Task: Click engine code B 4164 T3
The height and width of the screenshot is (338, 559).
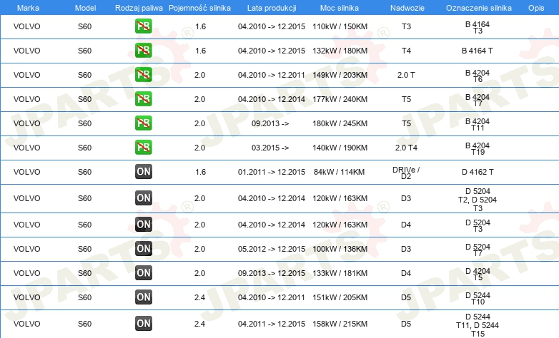Action: pos(478,27)
